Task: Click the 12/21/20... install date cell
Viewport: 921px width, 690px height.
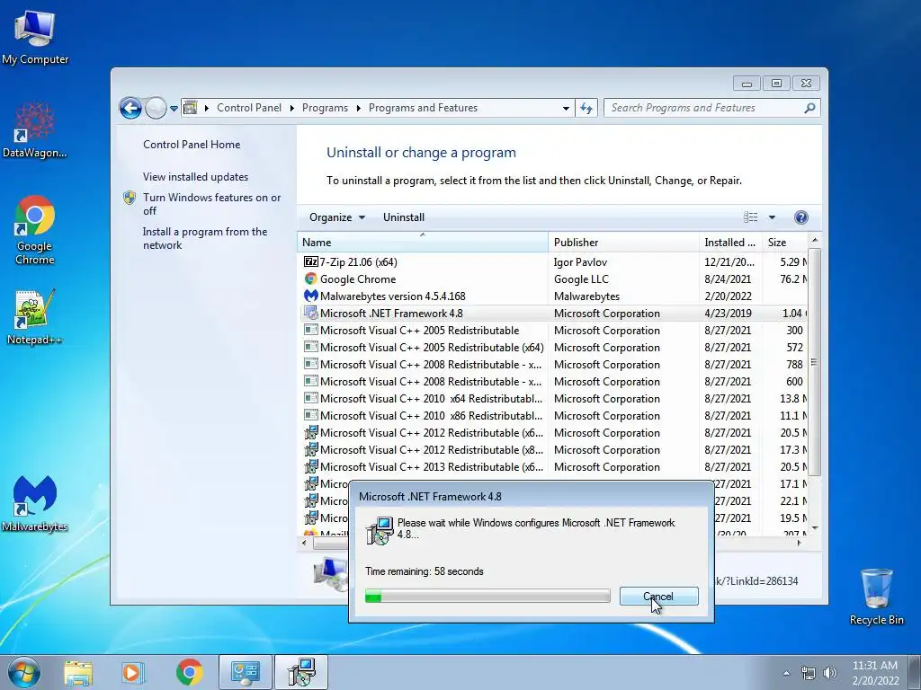Action: click(729, 262)
